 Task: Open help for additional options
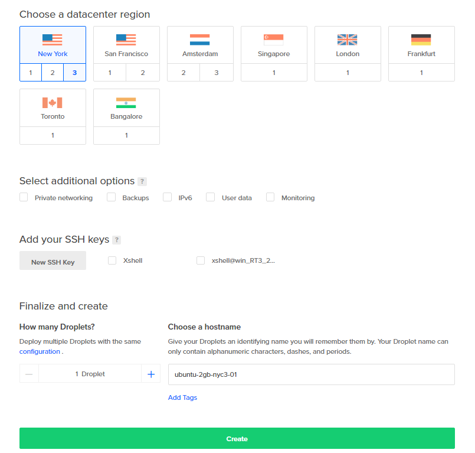(x=142, y=181)
